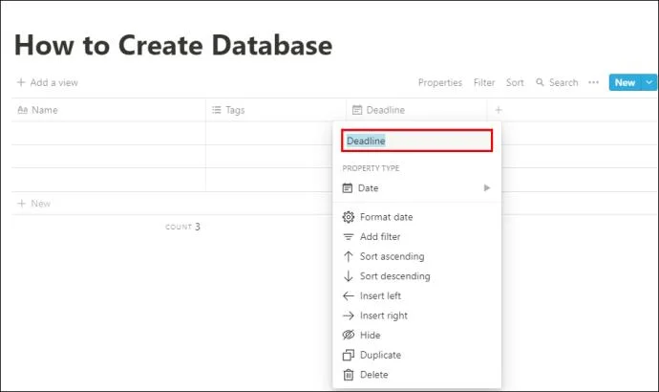
Task: Open the three-dot more options menu
Action: [593, 83]
